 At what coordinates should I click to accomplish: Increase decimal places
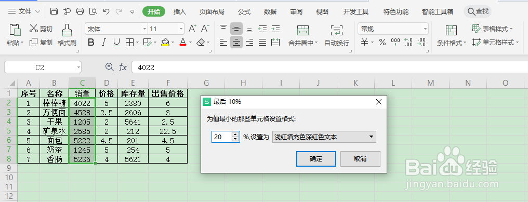point(408,43)
